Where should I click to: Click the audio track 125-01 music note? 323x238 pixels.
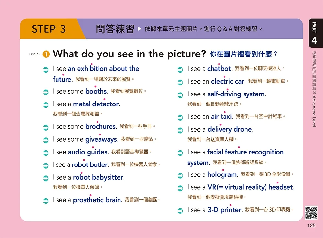point(34,55)
